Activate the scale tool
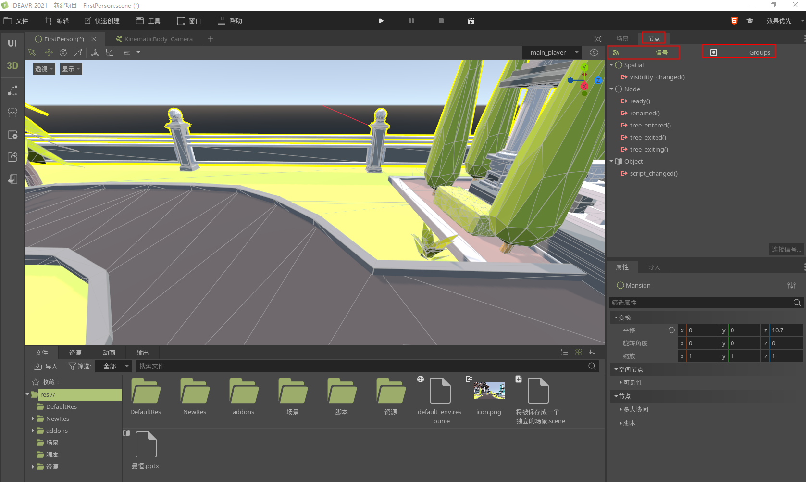The image size is (806, 482). coord(78,52)
